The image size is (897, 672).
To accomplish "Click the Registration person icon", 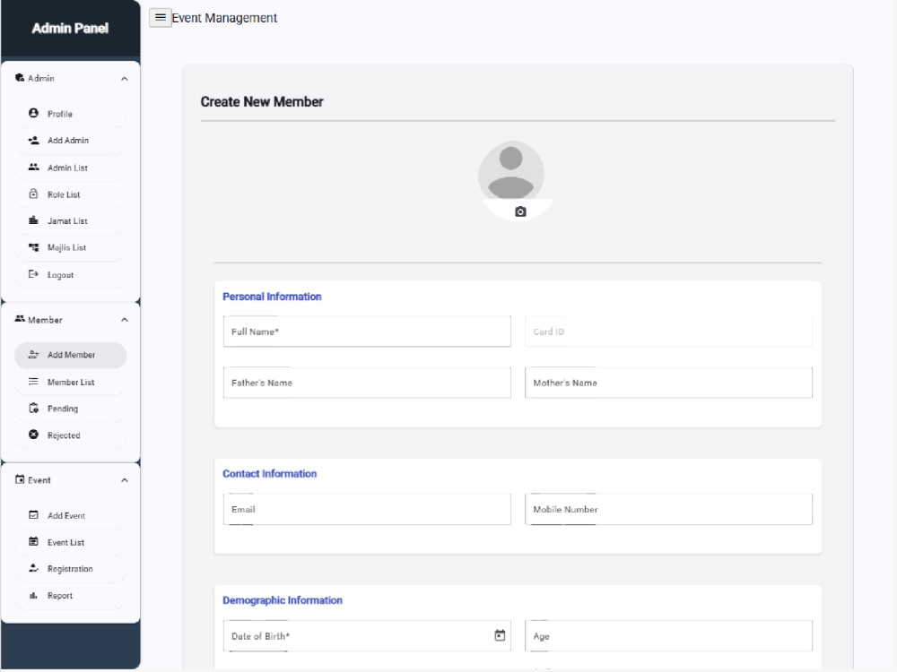I will click(x=34, y=568).
